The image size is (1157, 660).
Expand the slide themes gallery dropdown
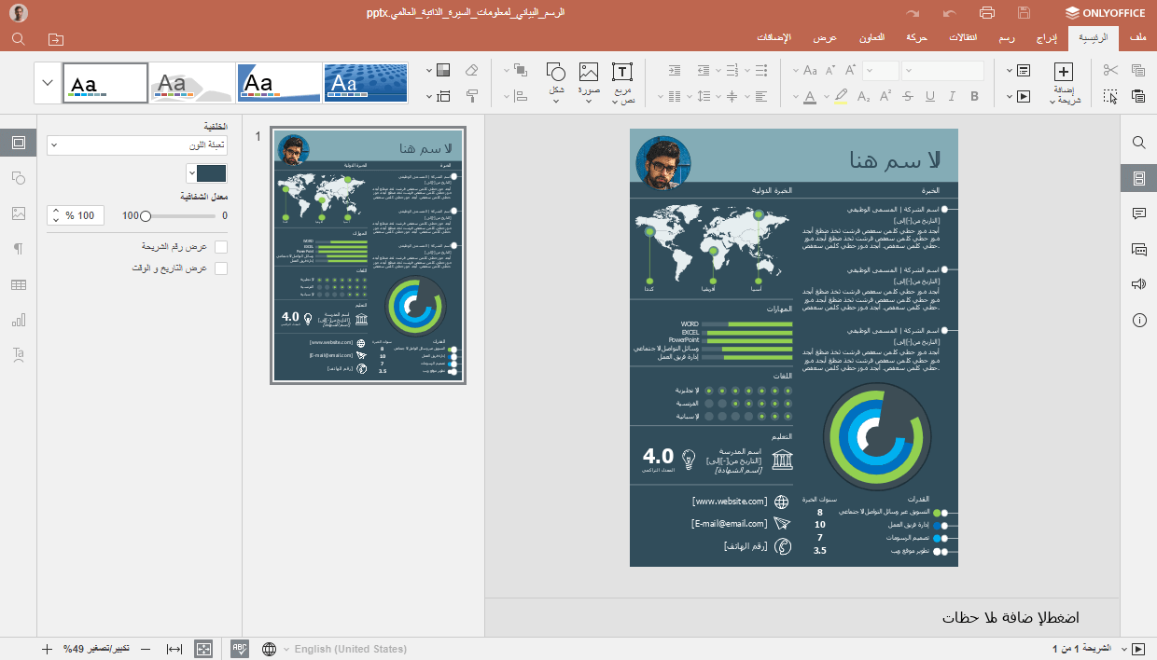point(46,82)
